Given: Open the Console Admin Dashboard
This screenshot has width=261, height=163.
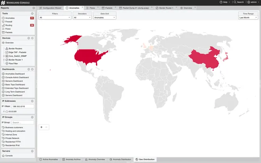Looking at the screenshot, I should coord(17,78).
